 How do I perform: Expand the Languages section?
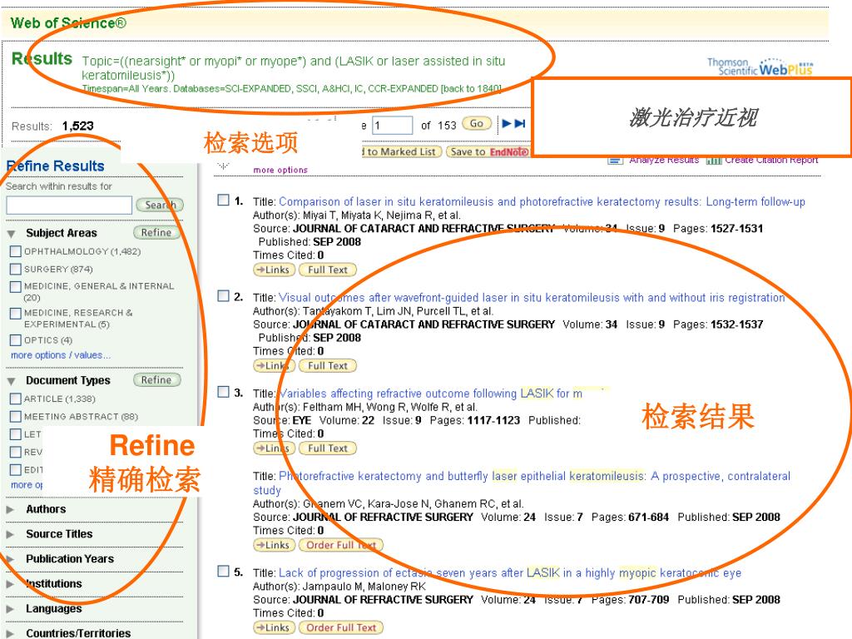pyautogui.click(x=10, y=608)
